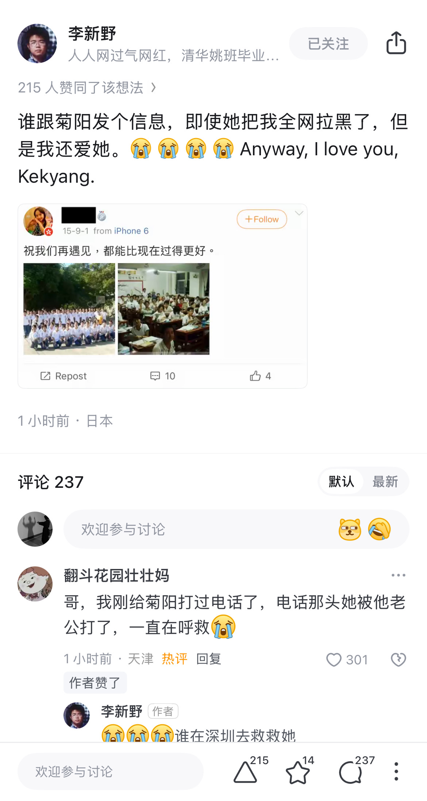Insert the laughing-crying emoji in the comment box
The width and height of the screenshot is (427, 801).
[x=380, y=529]
